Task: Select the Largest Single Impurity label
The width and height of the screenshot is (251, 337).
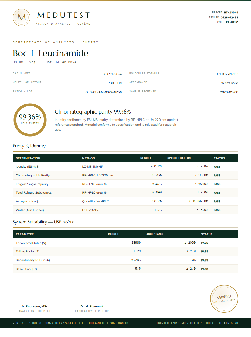Action: point(32,184)
